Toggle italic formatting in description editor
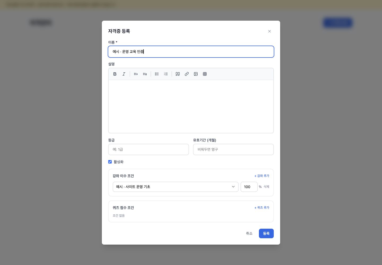Viewport: 382px width, 265px height. coord(124,74)
